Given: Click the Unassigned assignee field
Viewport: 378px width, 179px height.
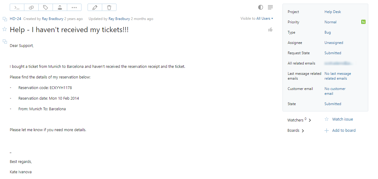Looking at the screenshot, I should pyautogui.click(x=334, y=43).
